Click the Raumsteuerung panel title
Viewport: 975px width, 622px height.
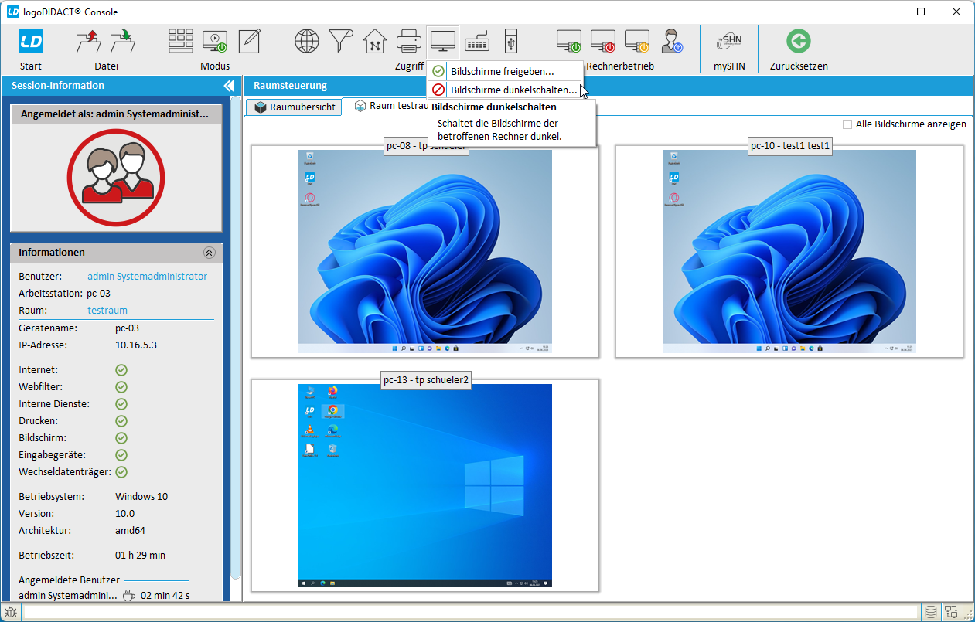coord(290,86)
